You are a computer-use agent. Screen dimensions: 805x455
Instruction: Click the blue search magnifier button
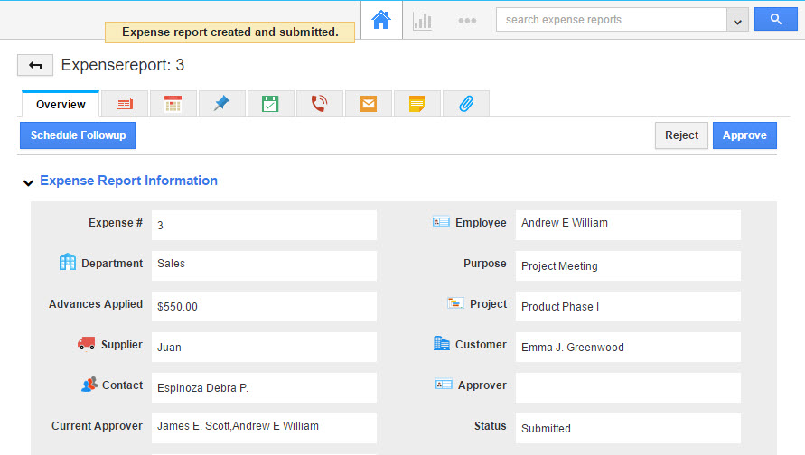coord(776,20)
